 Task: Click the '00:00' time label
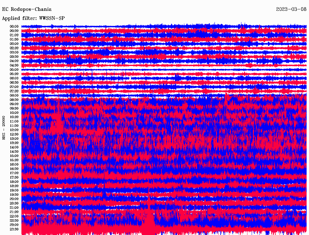pos(14,27)
